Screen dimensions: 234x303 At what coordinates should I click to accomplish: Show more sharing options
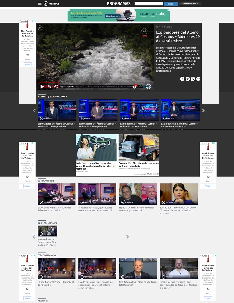click(x=198, y=79)
